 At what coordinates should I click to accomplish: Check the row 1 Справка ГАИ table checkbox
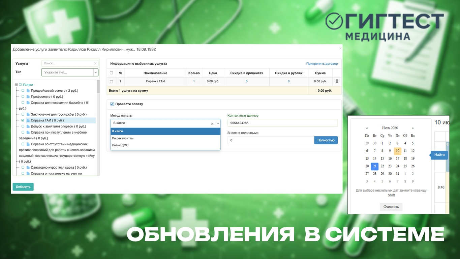[112, 82]
